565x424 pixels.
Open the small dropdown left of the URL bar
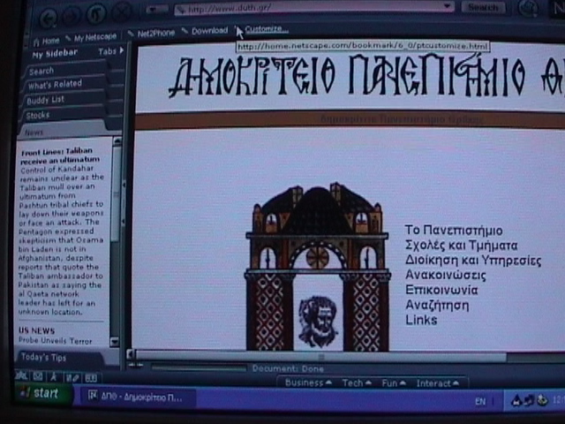[x=158, y=10]
